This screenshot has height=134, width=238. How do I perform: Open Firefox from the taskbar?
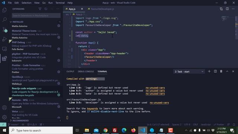pyautogui.click(x=133, y=130)
